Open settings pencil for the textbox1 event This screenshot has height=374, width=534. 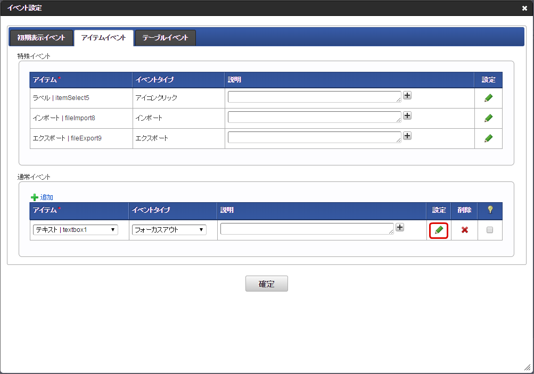click(x=439, y=230)
